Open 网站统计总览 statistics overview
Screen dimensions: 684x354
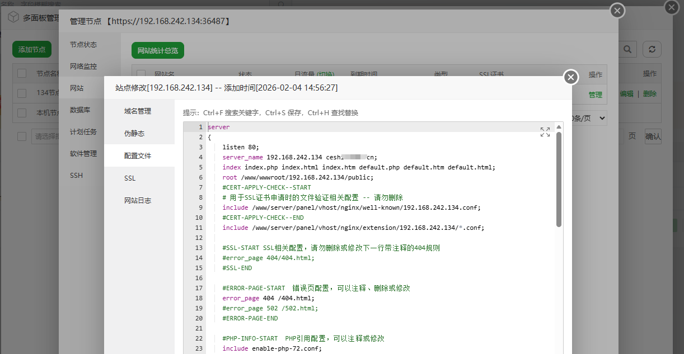(x=158, y=51)
